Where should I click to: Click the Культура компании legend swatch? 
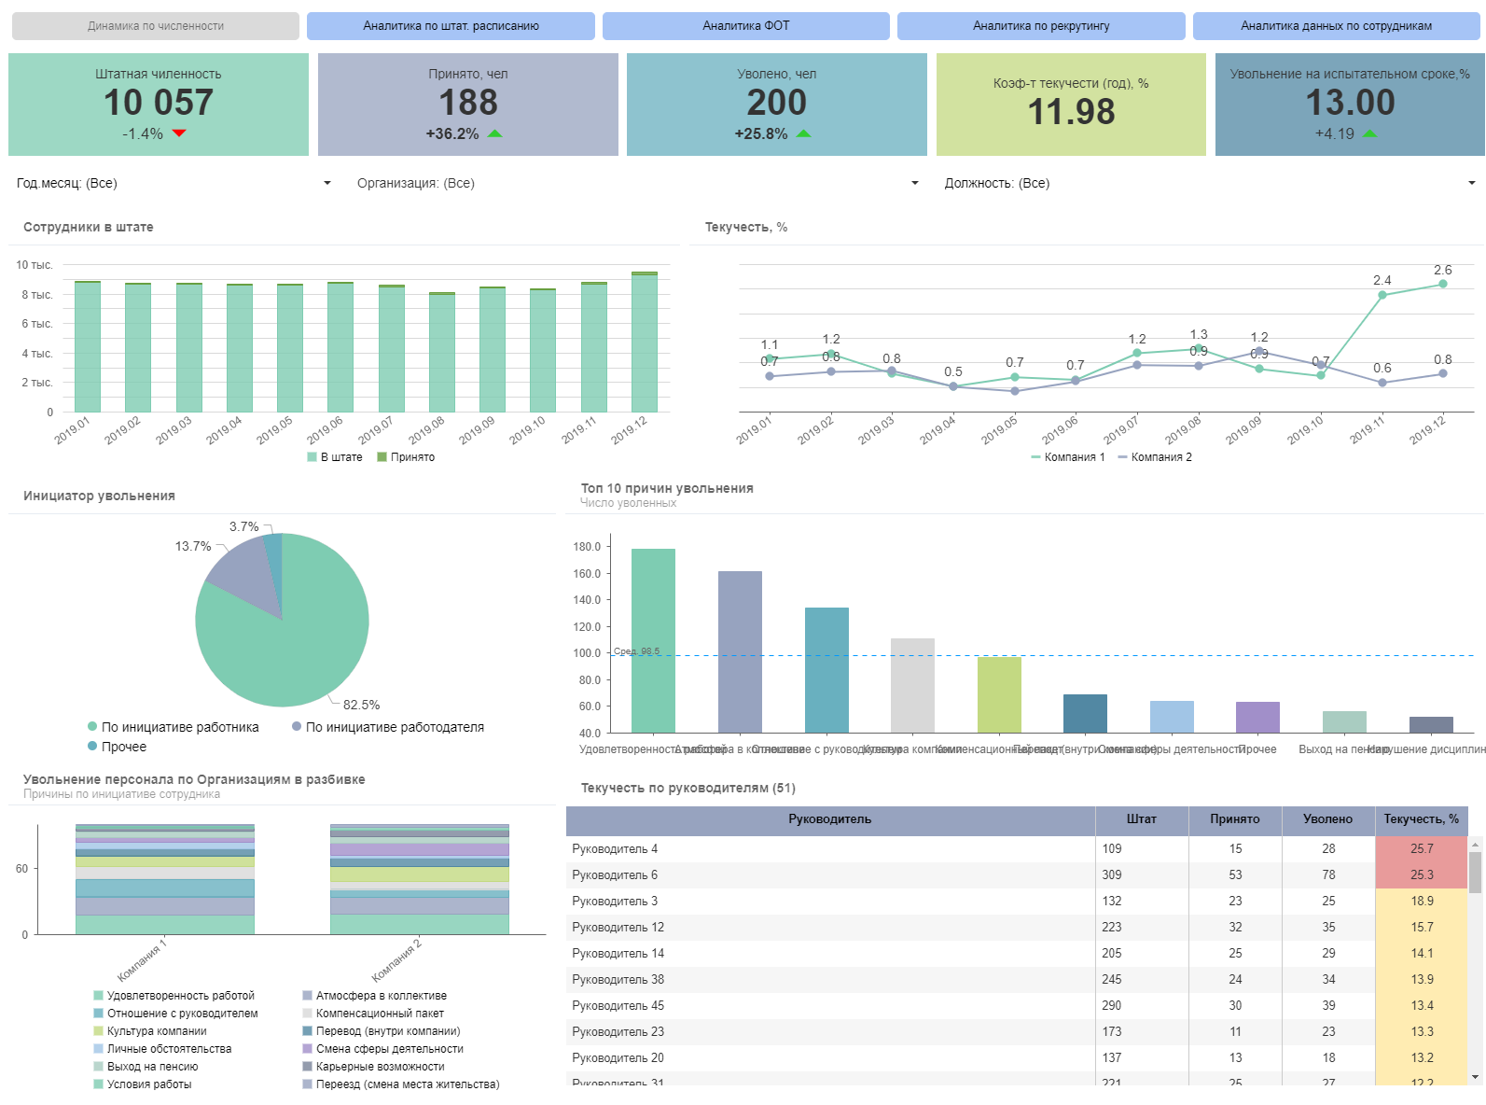(98, 1031)
